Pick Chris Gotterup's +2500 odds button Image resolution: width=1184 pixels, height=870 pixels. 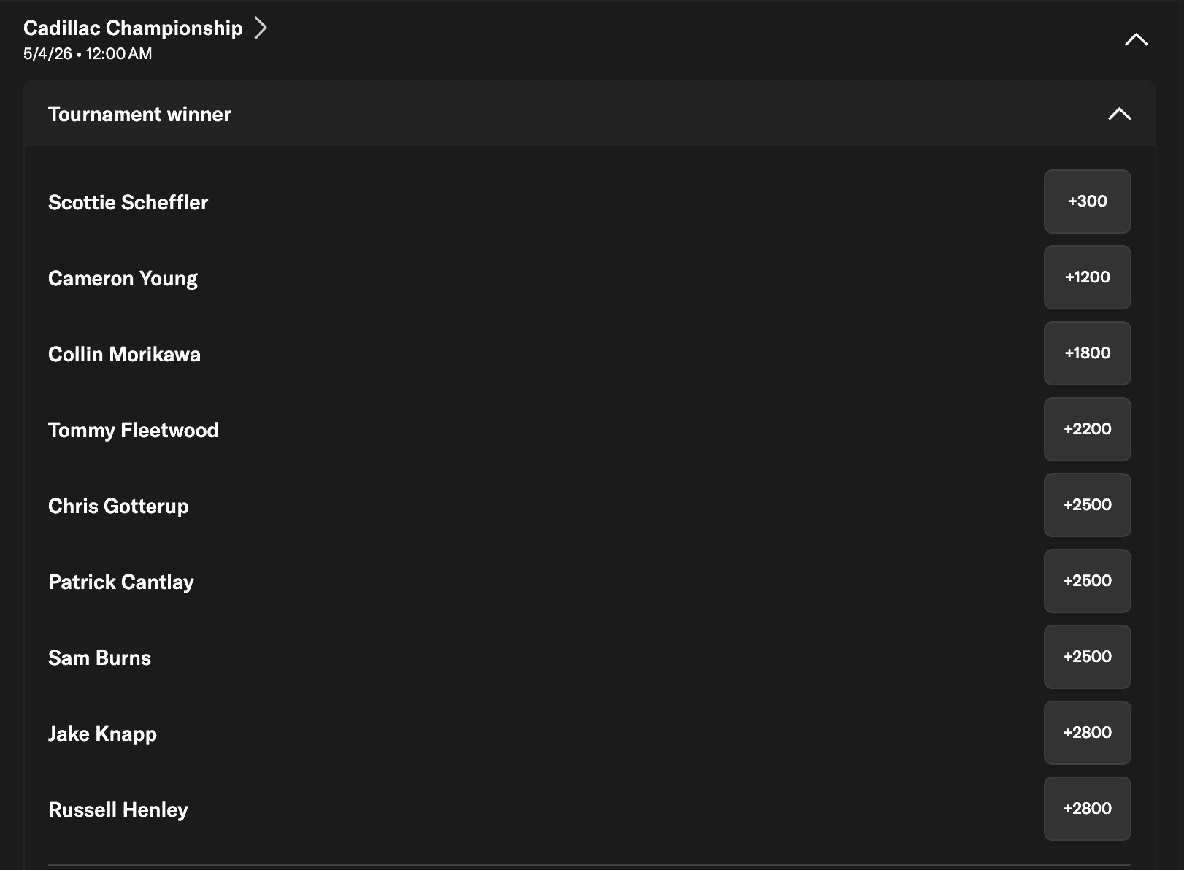point(1087,505)
